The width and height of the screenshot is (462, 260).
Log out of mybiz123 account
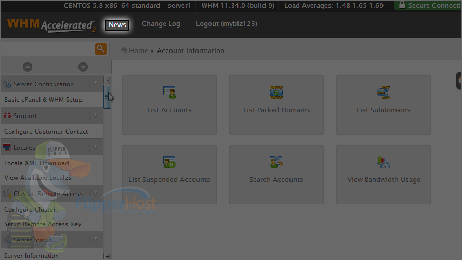(227, 24)
